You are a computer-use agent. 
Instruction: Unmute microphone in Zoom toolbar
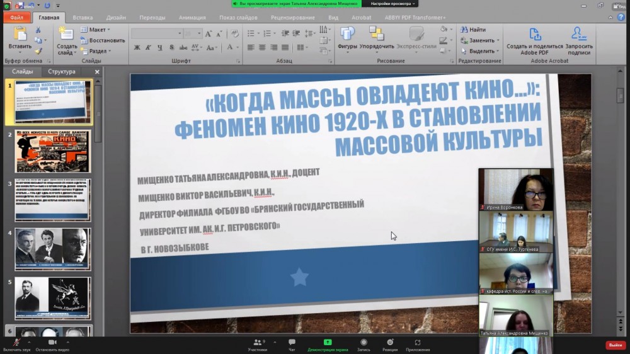(15, 342)
